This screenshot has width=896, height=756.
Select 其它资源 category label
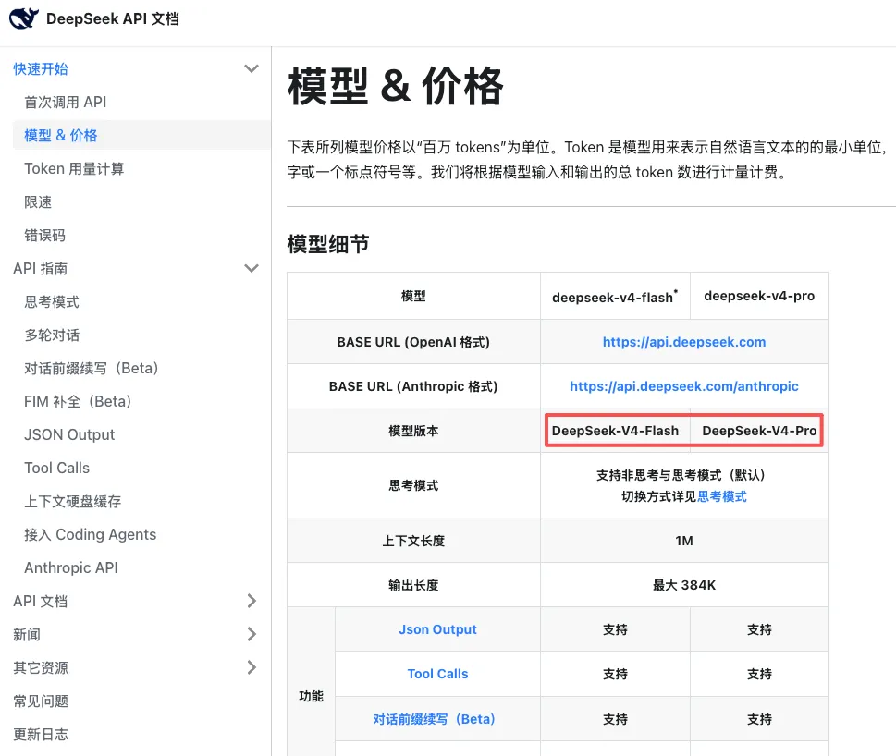tap(41, 667)
